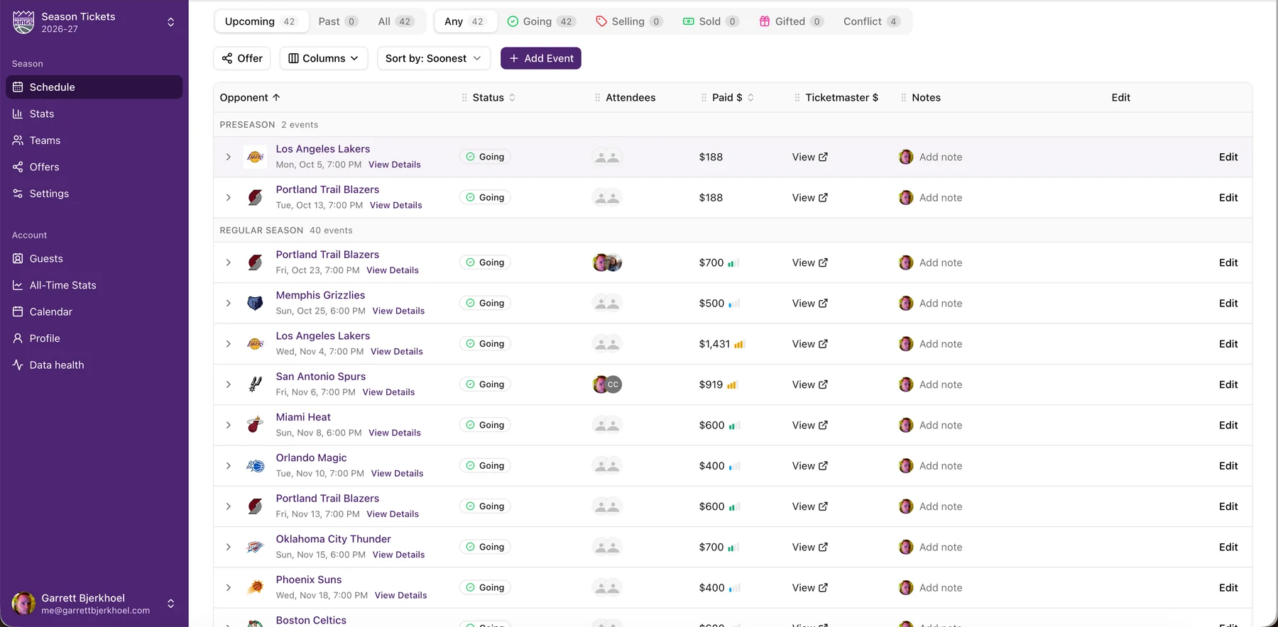Sort by the Paid $ column header
This screenshot has height=627, width=1278.
[x=733, y=98]
